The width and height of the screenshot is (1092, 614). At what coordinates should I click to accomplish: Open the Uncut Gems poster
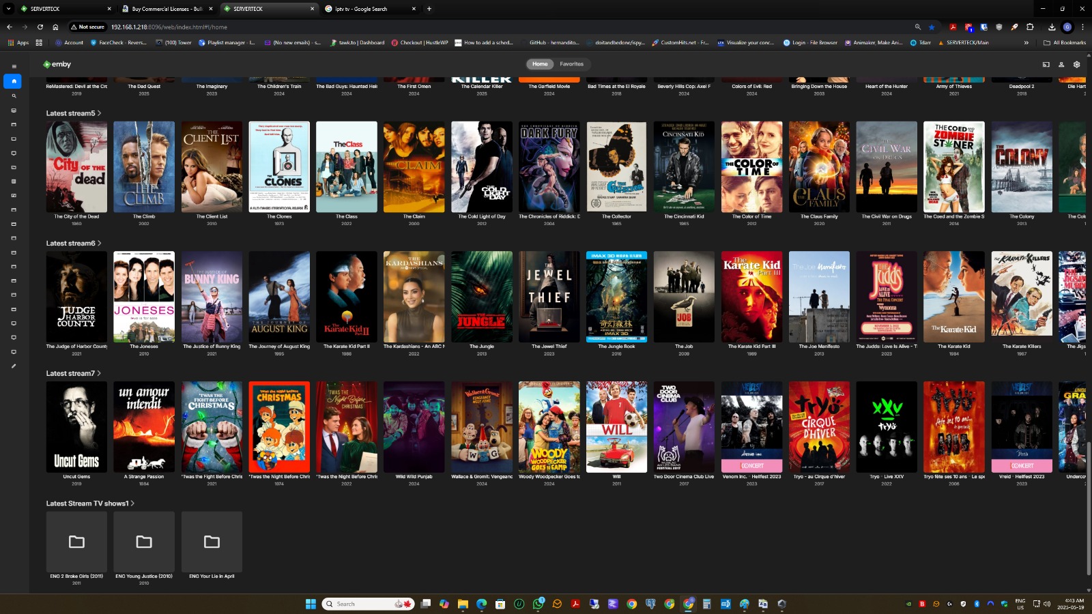[76, 427]
